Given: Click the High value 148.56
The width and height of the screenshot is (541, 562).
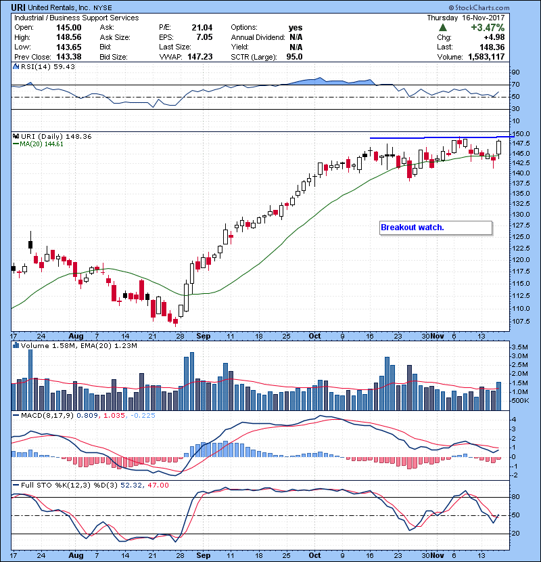Looking at the screenshot, I should coord(69,37).
